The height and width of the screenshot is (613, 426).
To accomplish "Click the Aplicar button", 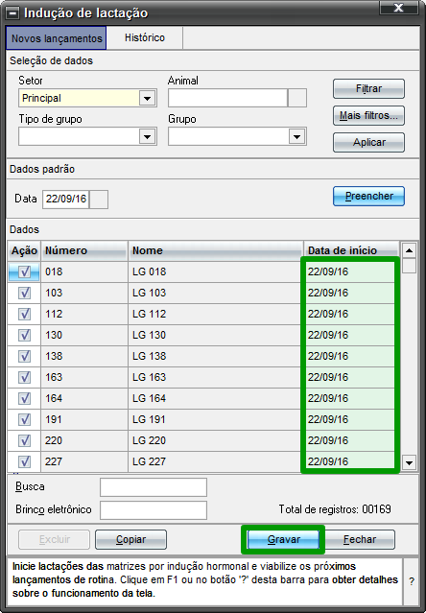I will [368, 142].
